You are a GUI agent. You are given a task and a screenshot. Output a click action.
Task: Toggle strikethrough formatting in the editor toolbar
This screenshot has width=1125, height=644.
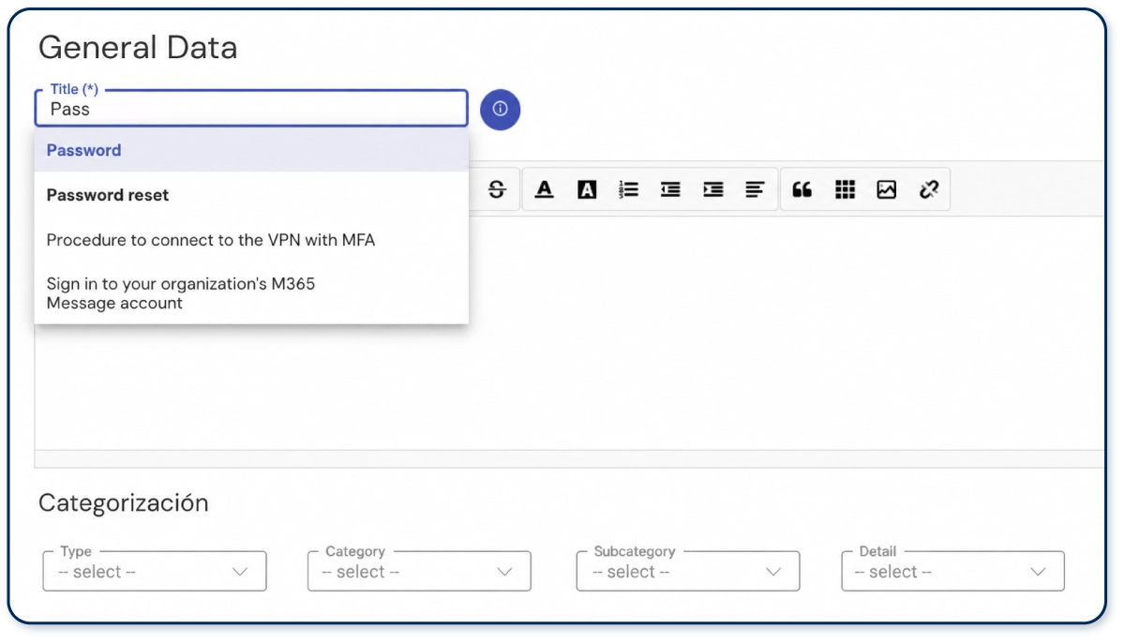[x=497, y=189]
